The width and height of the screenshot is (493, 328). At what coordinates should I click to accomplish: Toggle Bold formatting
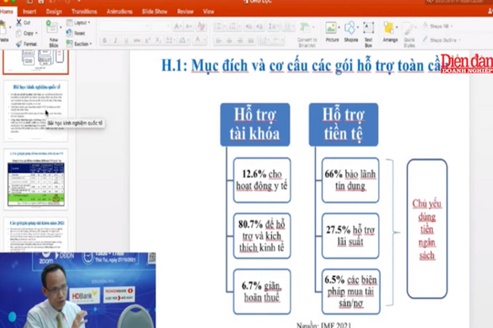coord(105,40)
